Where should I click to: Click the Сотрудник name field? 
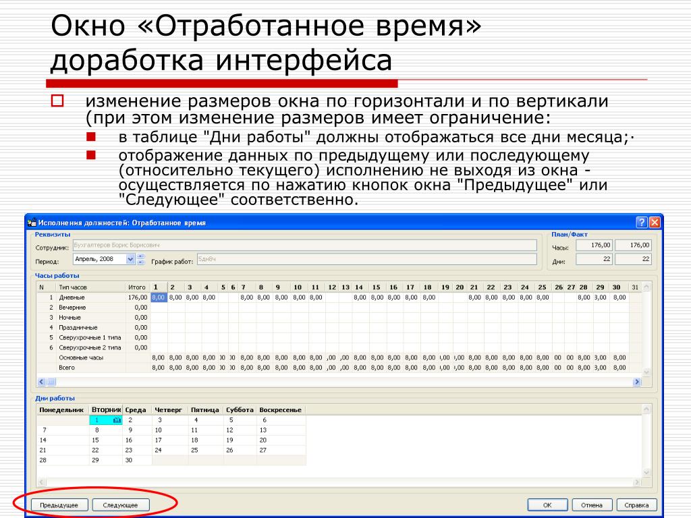tap(304, 246)
